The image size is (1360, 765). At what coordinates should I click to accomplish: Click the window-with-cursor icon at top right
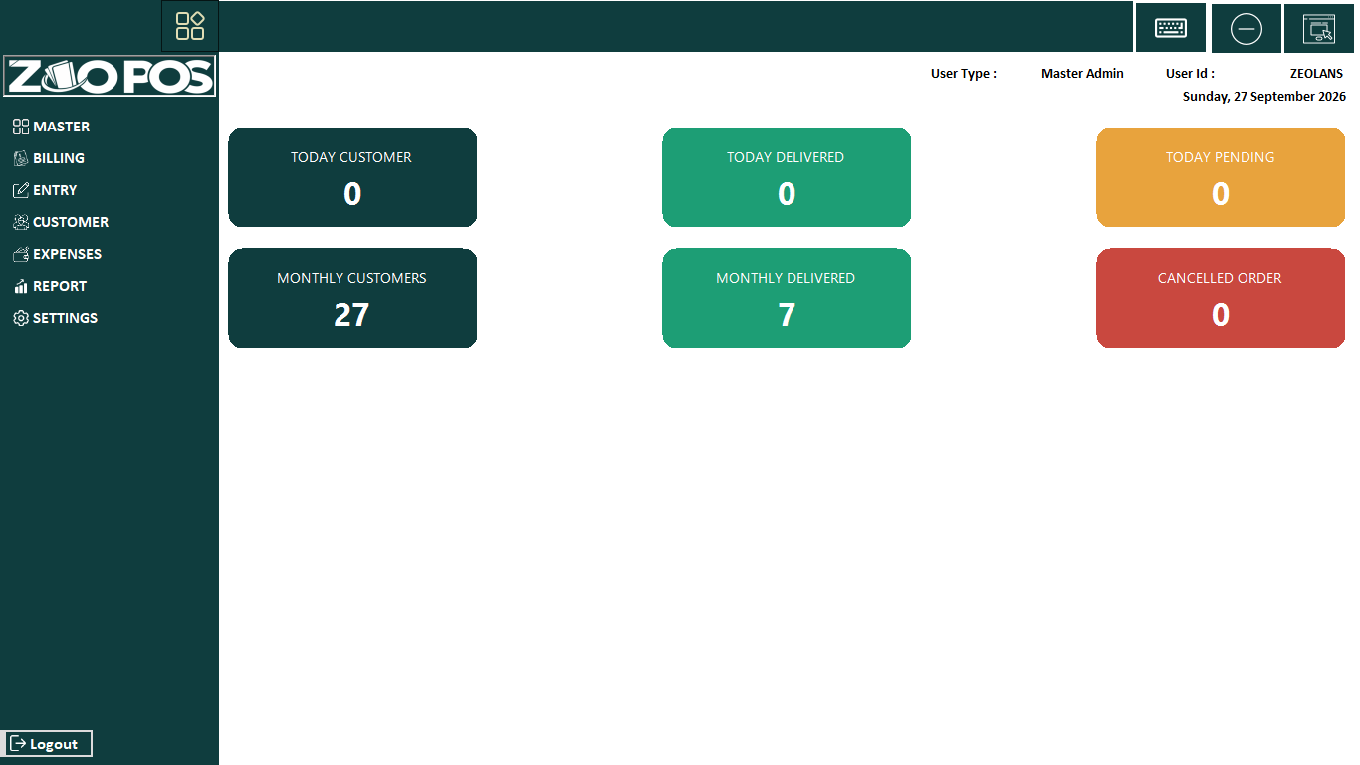1319,29
